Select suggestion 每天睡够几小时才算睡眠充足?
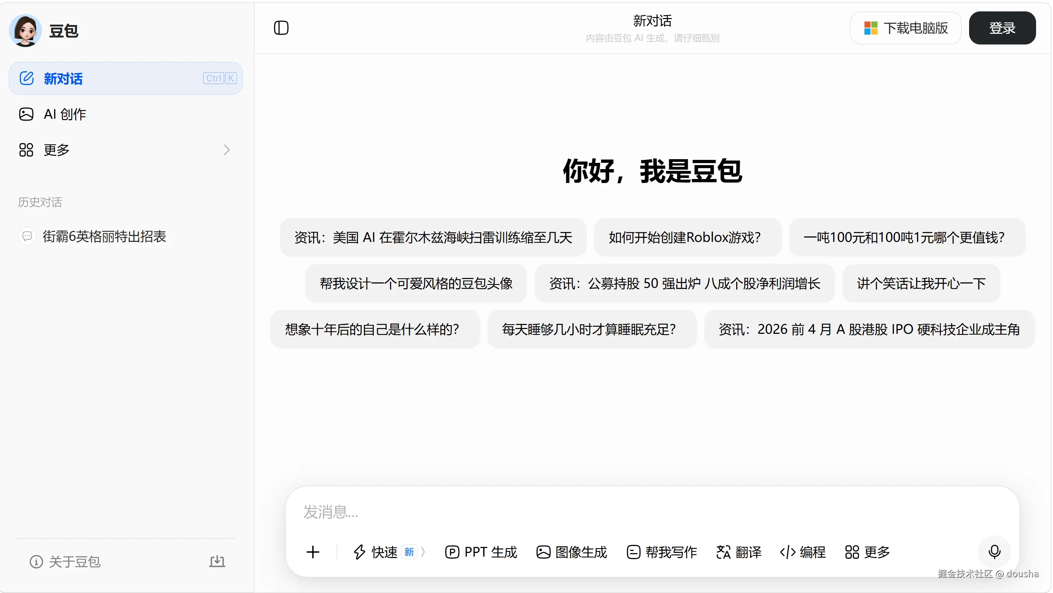Viewport: 1053px width, 593px height. 592,329
